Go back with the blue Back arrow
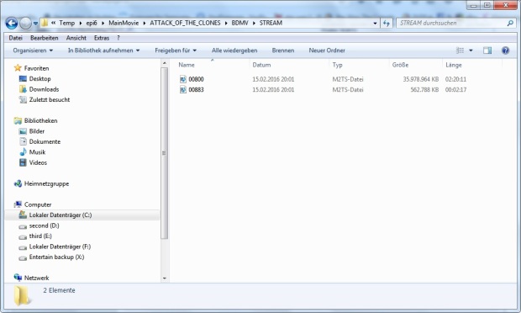Image resolution: width=521 pixels, height=313 pixels. (x=12, y=23)
